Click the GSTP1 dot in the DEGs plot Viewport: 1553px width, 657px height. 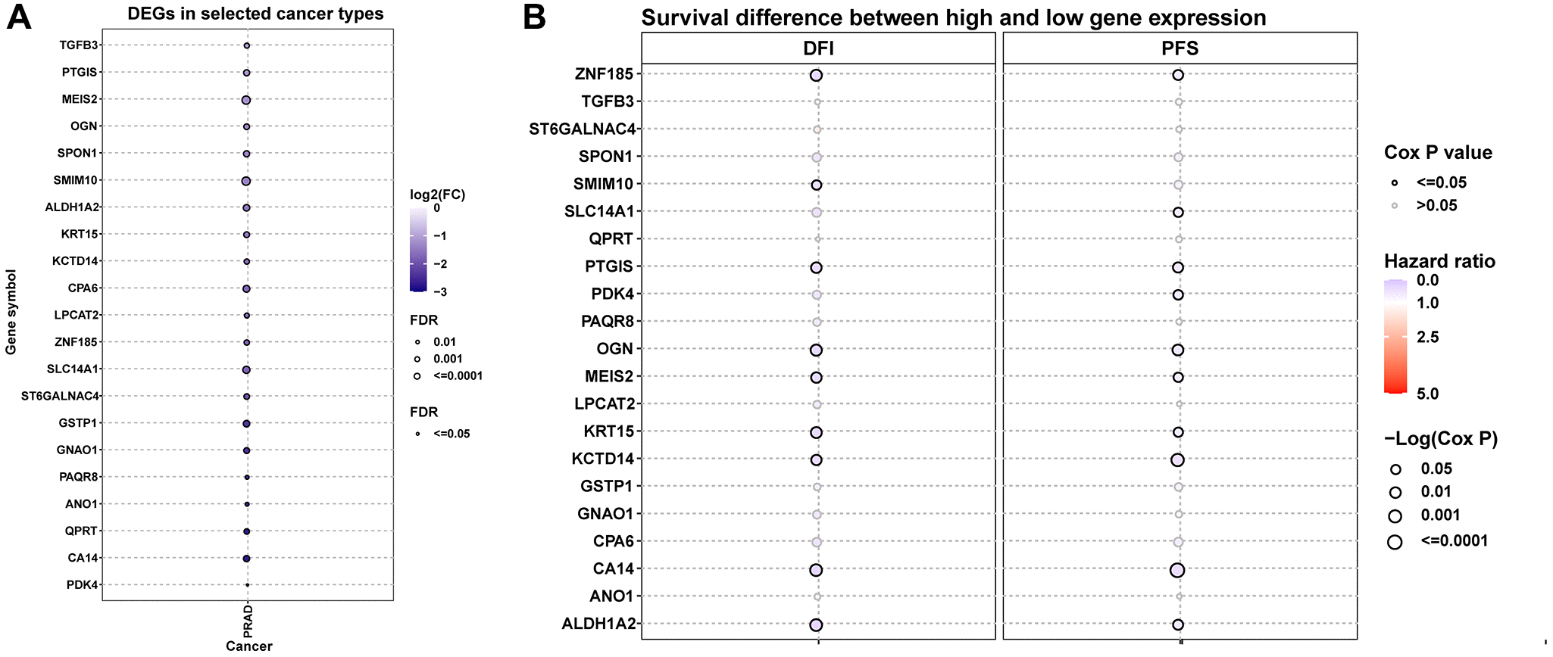[246, 424]
